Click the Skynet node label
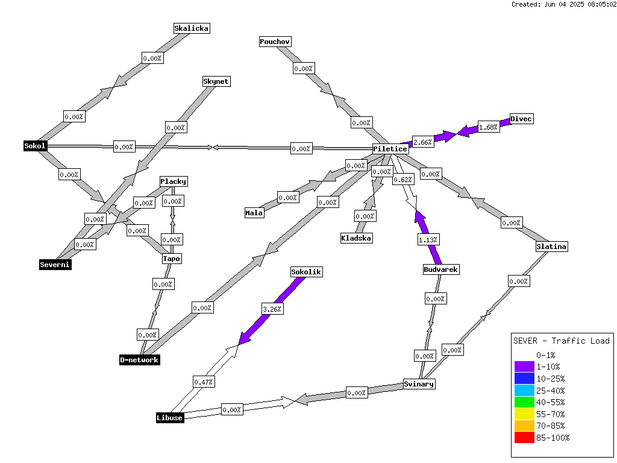 click(216, 81)
